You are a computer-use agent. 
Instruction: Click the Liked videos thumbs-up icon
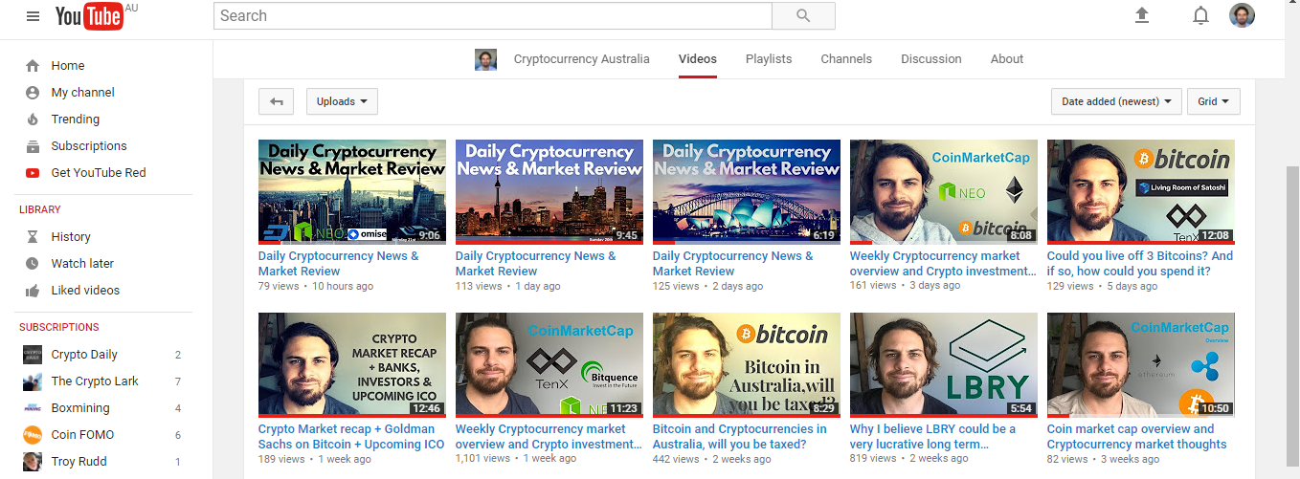point(33,290)
